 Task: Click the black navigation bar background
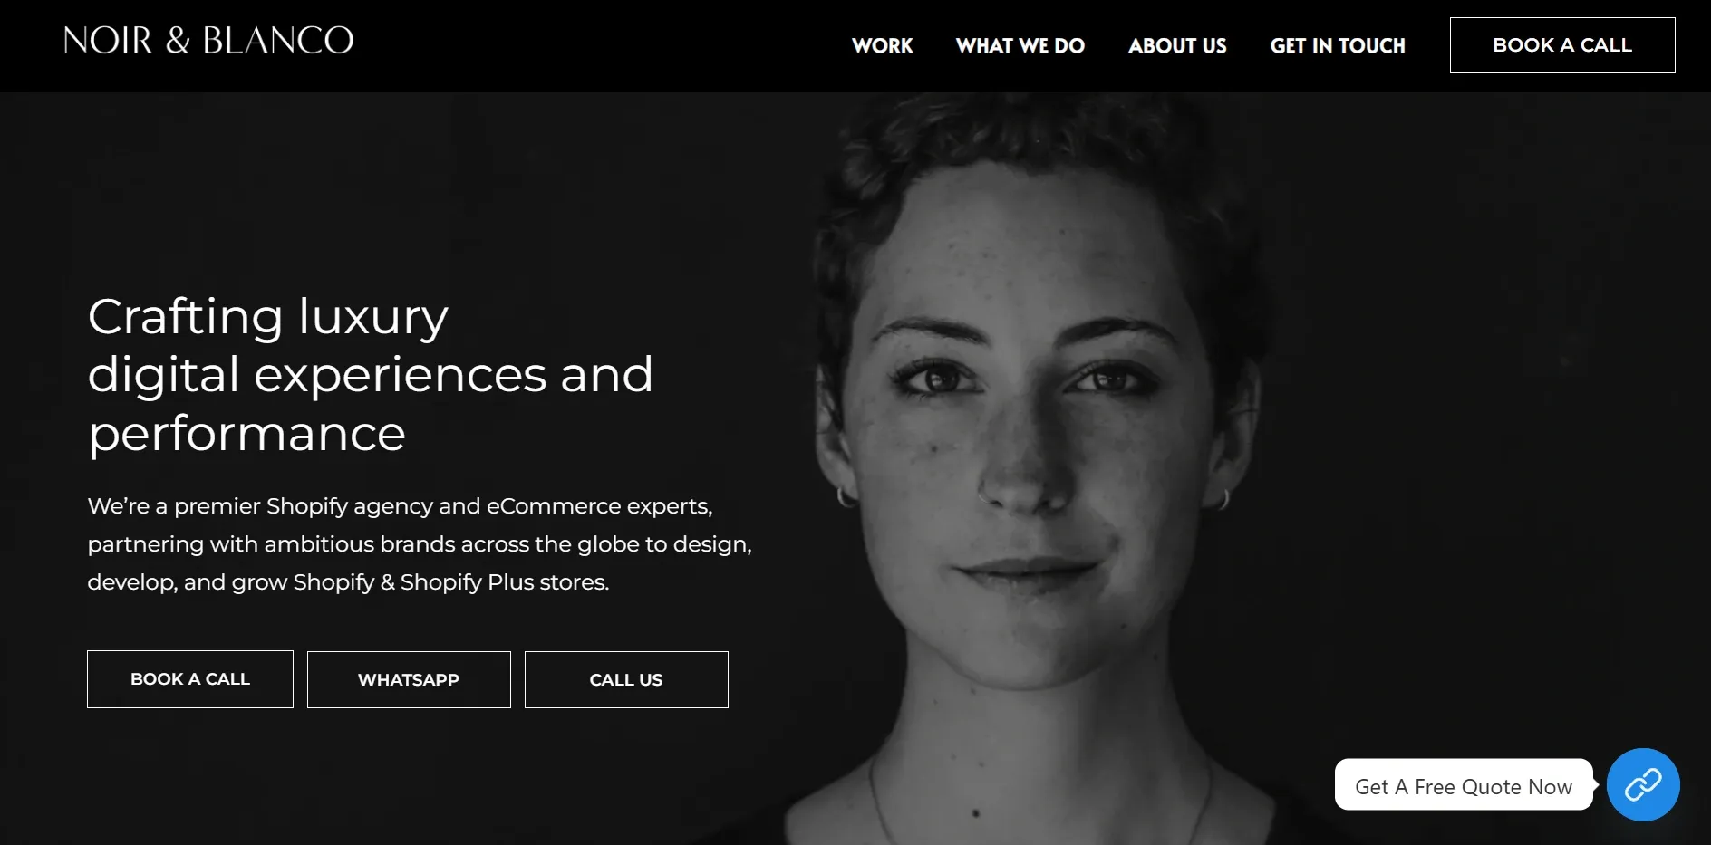589,45
